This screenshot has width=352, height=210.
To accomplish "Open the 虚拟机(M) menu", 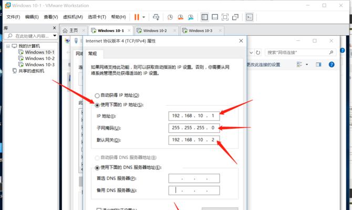I will click(x=73, y=17).
